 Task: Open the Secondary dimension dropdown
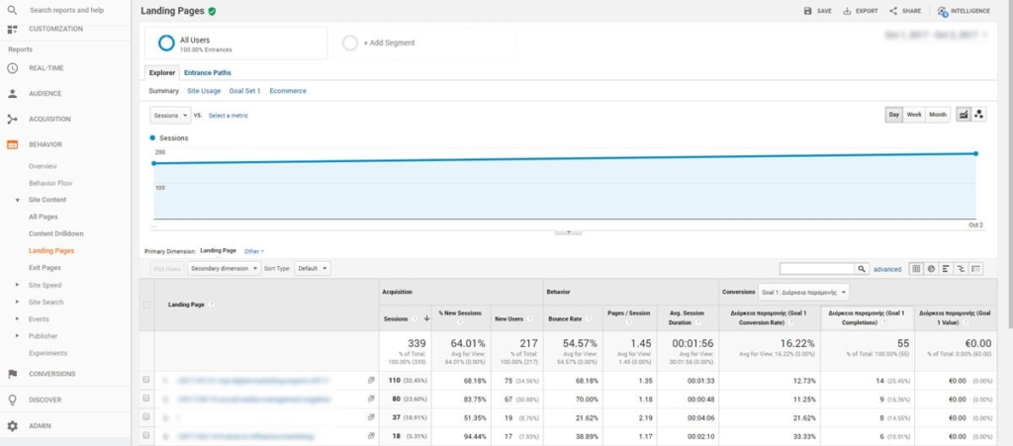click(222, 268)
